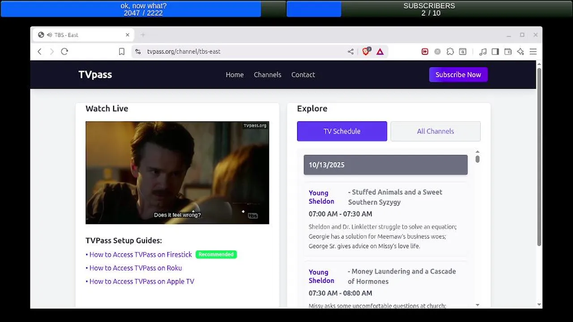Screen dimensions: 573x322
Task: Click the 'ok, now what?' progress bar
Action: click(x=143, y=9)
